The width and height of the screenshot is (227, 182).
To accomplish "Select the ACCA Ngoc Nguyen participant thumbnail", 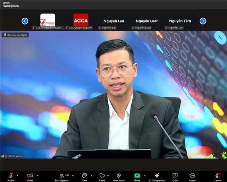I will point(81,21).
